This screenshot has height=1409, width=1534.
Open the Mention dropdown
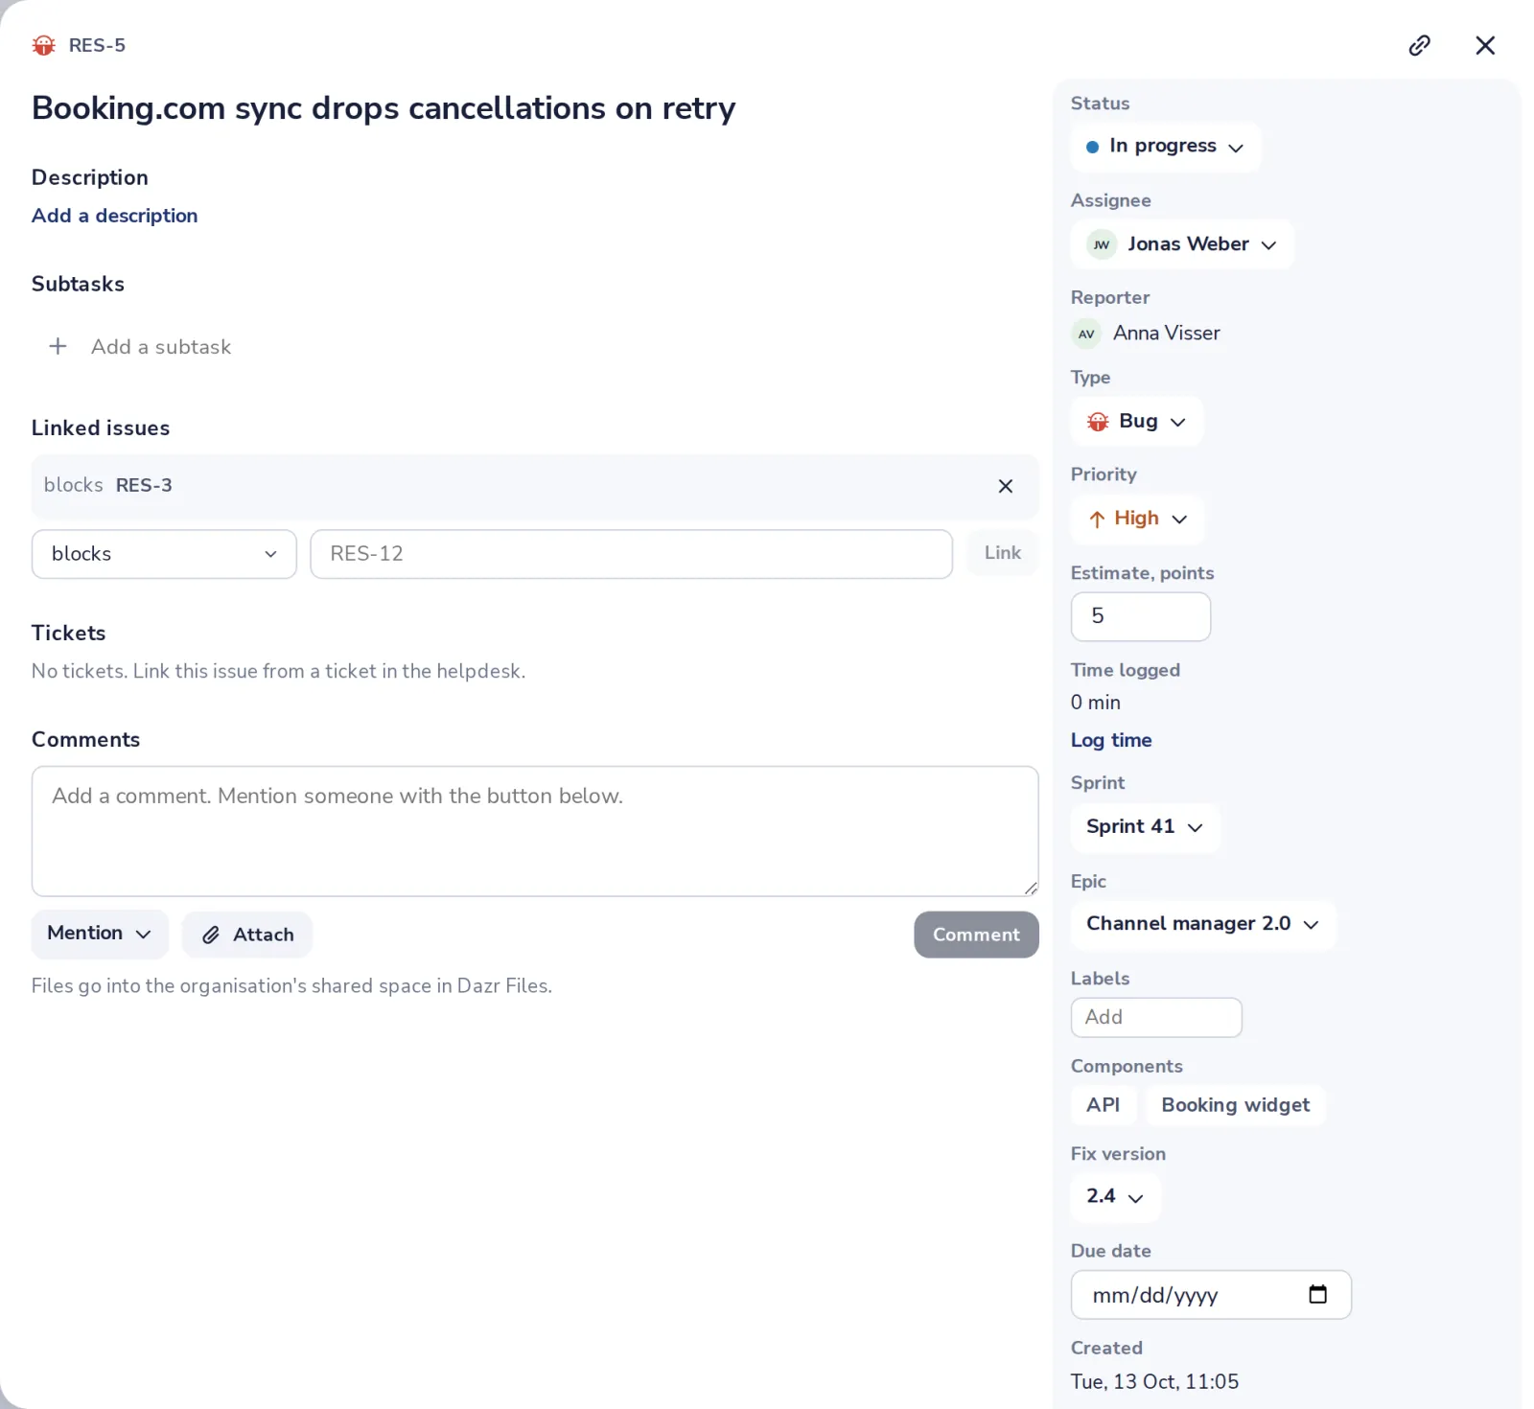(100, 934)
